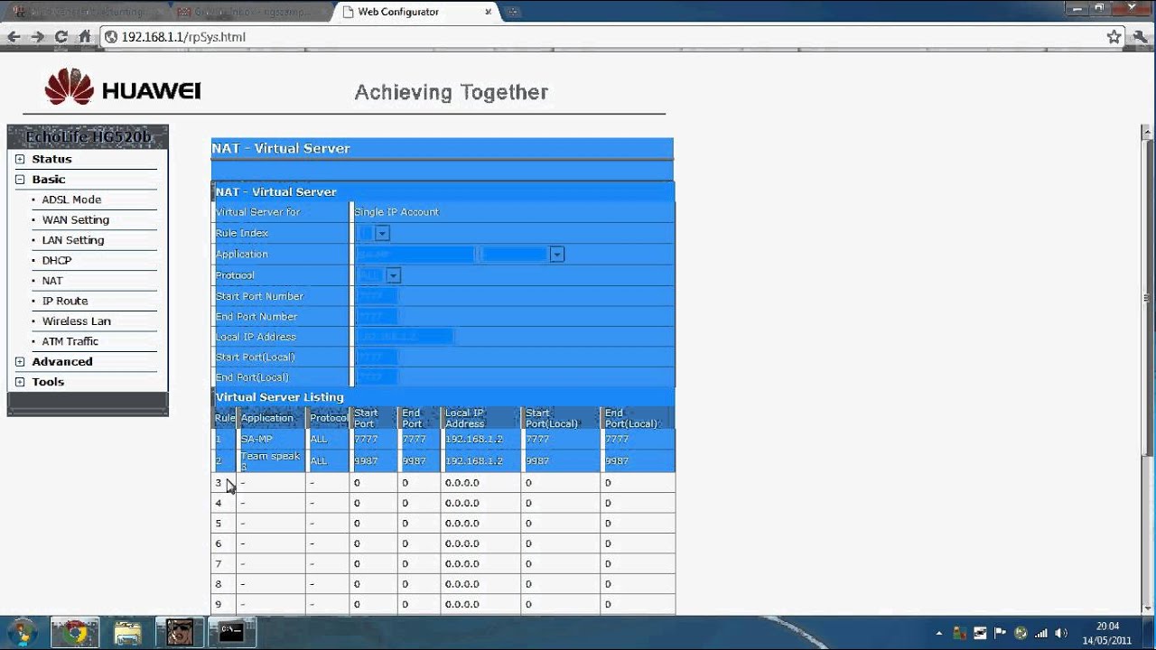This screenshot has height=650, width=1156.
Task: Go to the DHCP settings
Action: point(57,261)
